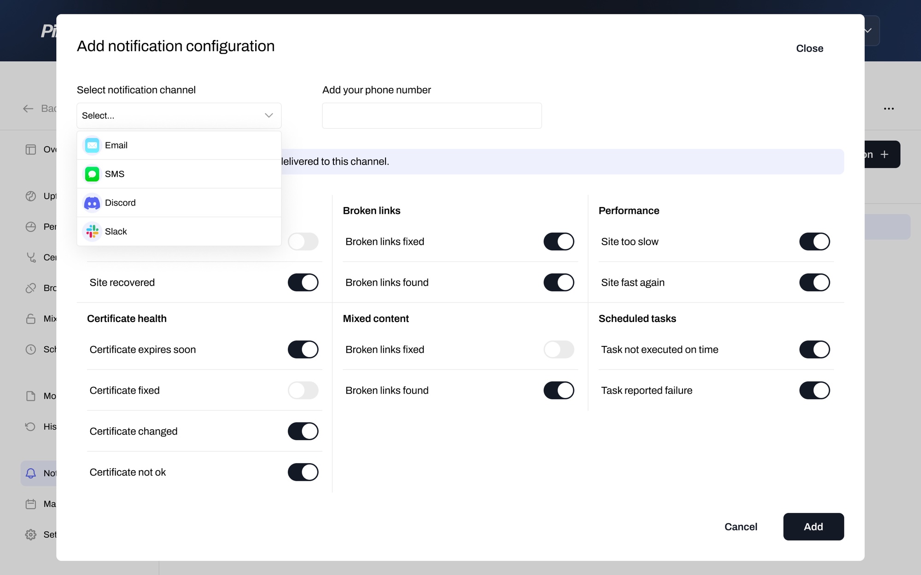Open Broken links icon in sidebar
Image resolution: width=921 pixels, height=575 pixels.
point(31,288)
